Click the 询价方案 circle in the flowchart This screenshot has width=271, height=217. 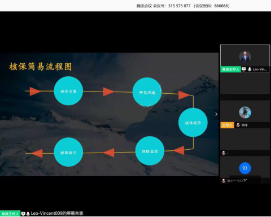click(x=68, y=91)
